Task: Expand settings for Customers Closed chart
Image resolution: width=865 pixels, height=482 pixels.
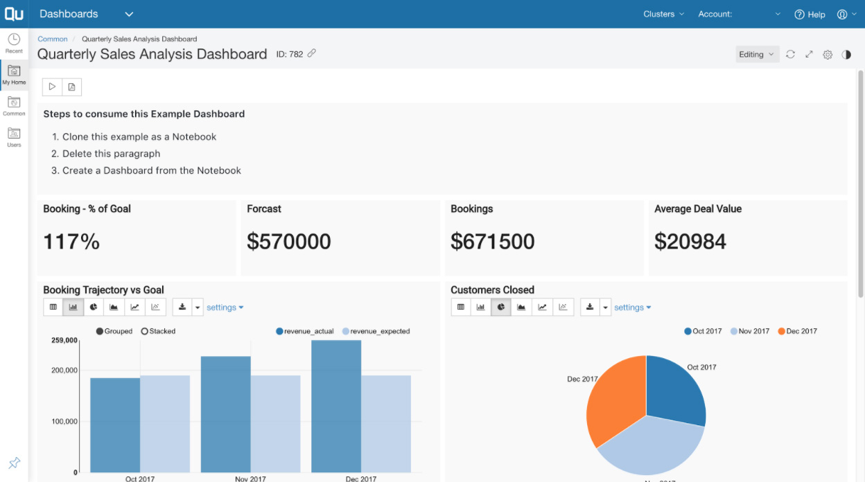Action: [x=633, y=307]
